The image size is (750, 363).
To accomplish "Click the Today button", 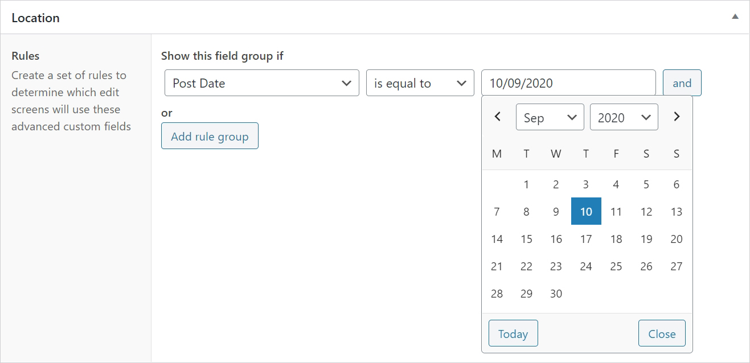I will 513,334.
